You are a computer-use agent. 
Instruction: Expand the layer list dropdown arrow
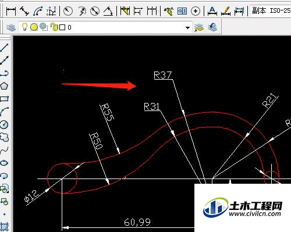pos(187,28)
